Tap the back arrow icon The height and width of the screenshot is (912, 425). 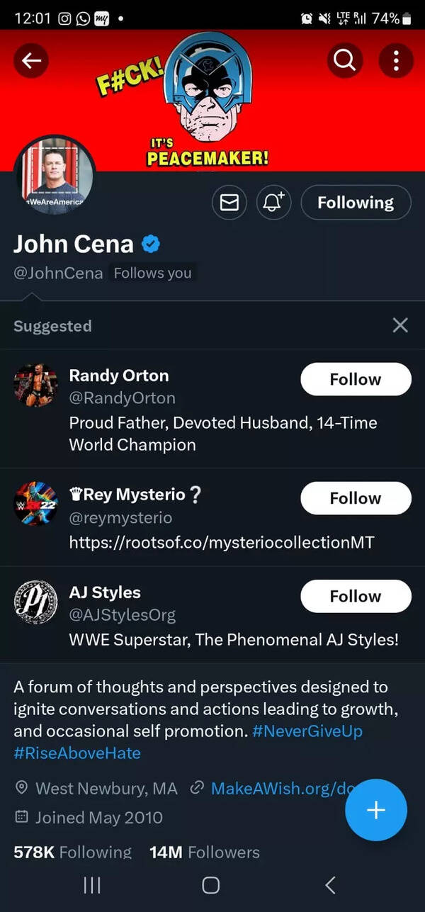tap(31, 61)
